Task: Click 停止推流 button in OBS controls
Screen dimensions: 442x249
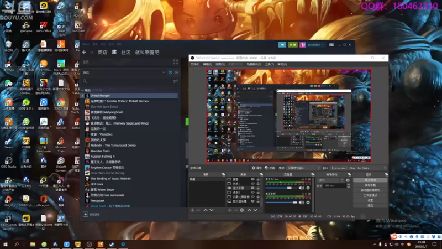Action: 370,180
